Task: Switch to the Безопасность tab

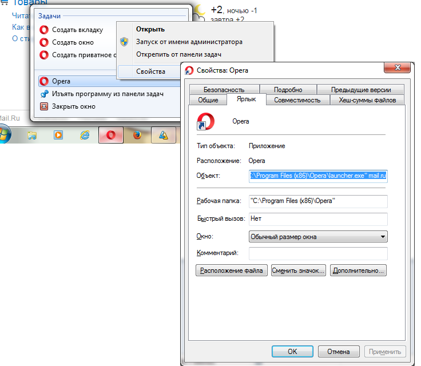Action: [224, 89]
